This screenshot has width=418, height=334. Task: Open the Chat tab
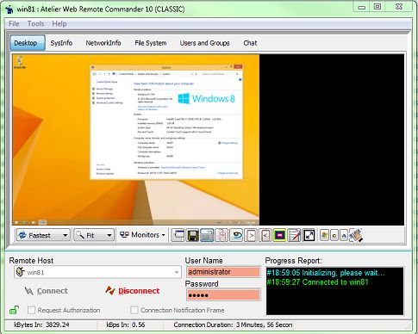coord(250,43)
